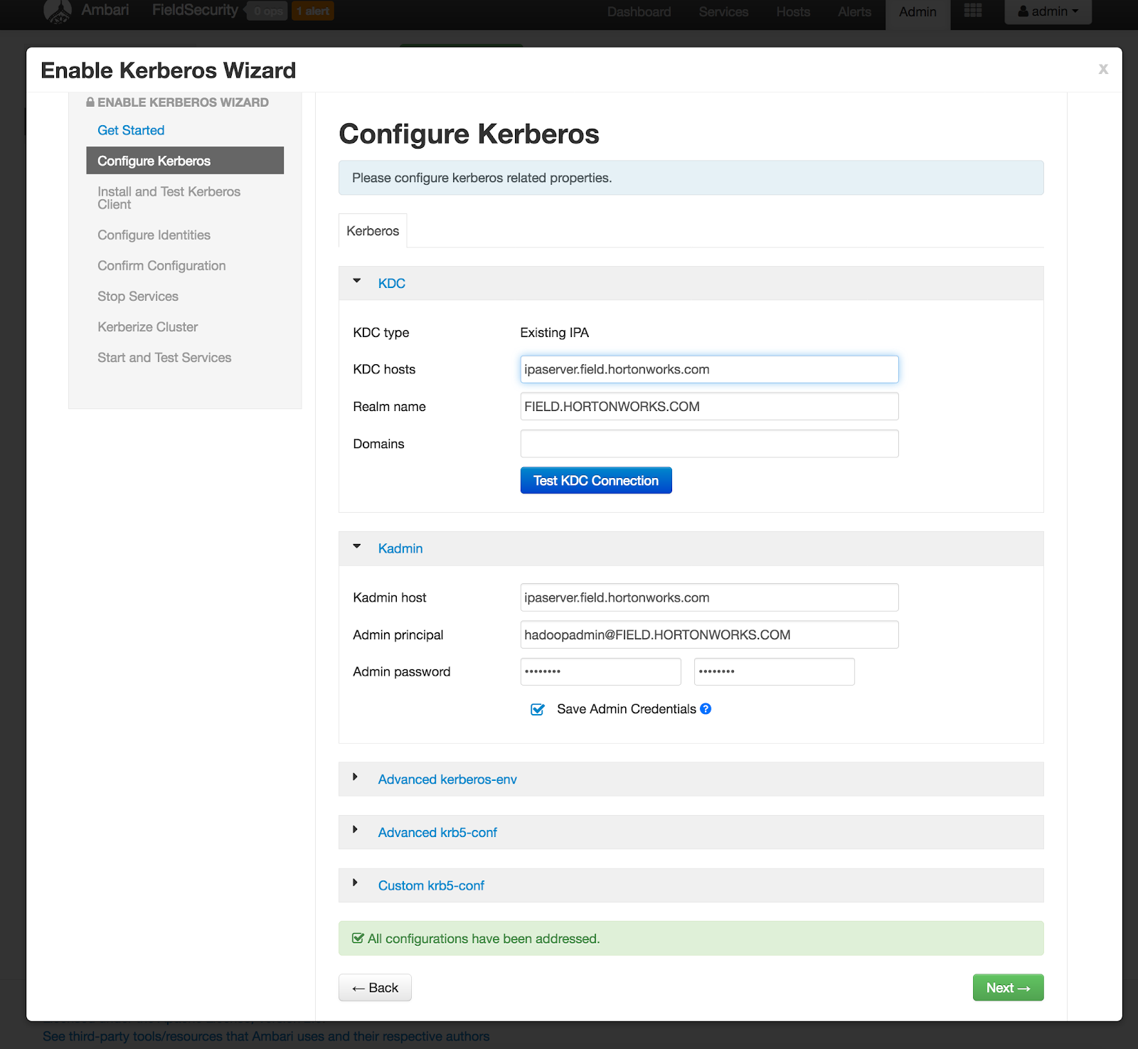Viewport: 1138px width, 1049px height.
Task: Select Kerberize Cluster step
Action: (x=148, y=326)
